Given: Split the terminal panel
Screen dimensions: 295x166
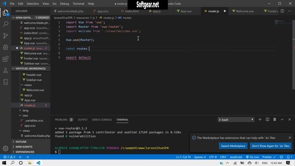Looking at the screenshot, I should [x=267, y=119].
